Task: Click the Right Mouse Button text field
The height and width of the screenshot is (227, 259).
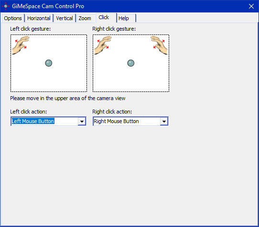Action: point(127,121)
